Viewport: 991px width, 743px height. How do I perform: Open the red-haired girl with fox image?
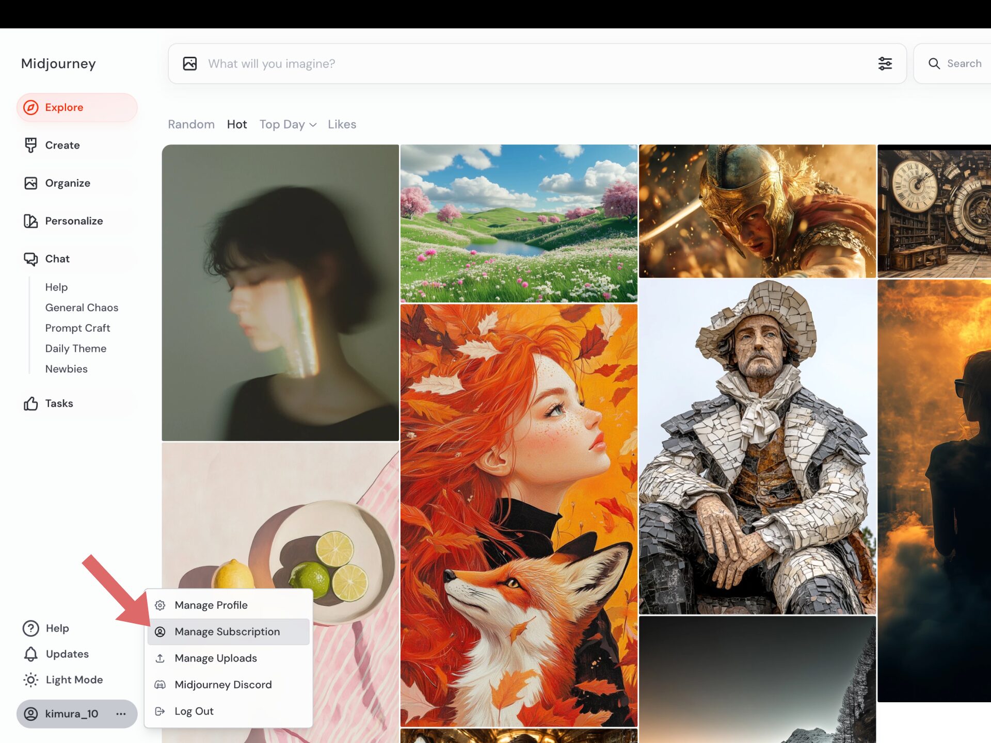pos(518,515)
